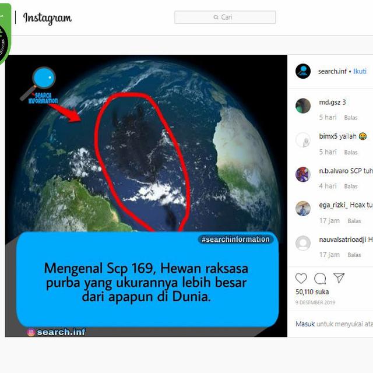This screenshot has height=373, width=373.
Task: Open ega_rizki_ commenter avatar
Action: (303, 209)
